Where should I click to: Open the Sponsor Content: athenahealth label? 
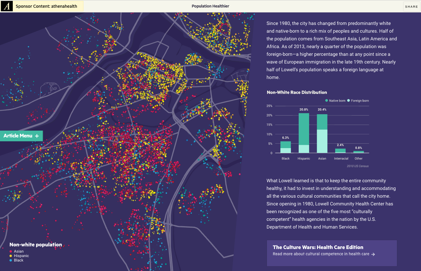(46, 6)
